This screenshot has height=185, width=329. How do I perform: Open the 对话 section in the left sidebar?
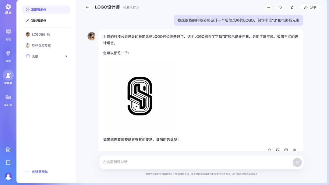8,34
